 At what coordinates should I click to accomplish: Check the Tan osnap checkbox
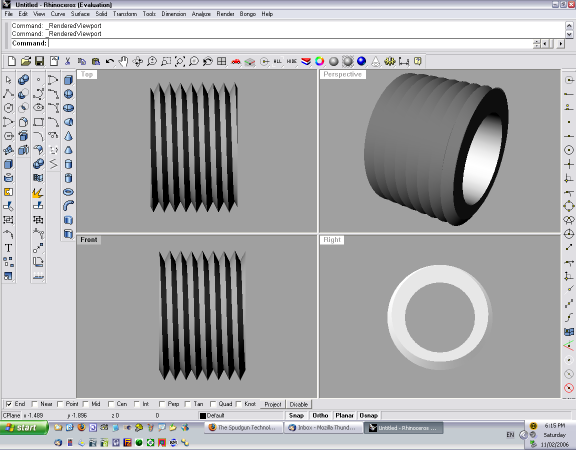187,404
